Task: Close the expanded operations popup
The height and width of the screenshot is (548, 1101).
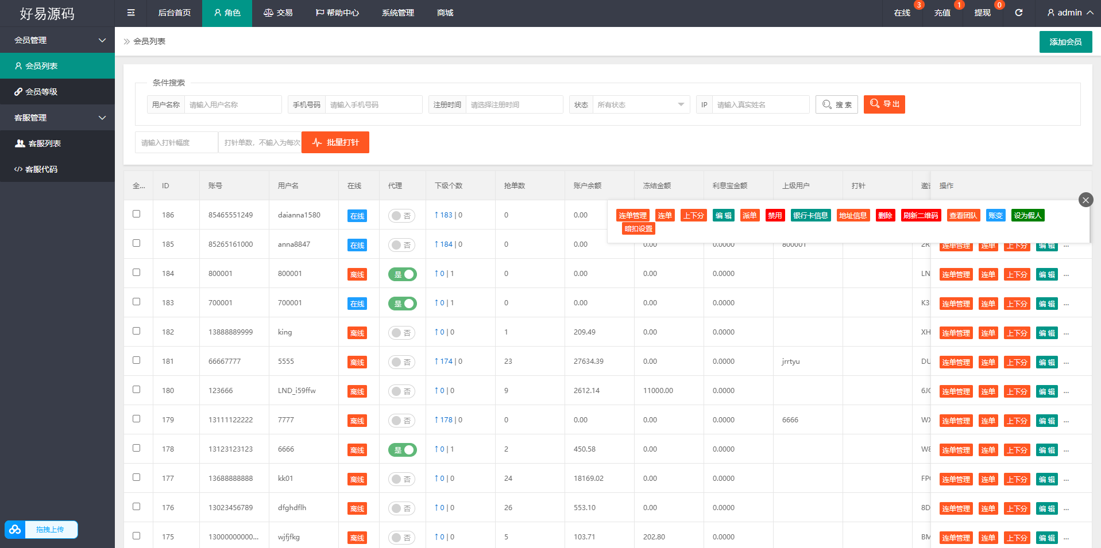Action: (x=1085, y=200)
